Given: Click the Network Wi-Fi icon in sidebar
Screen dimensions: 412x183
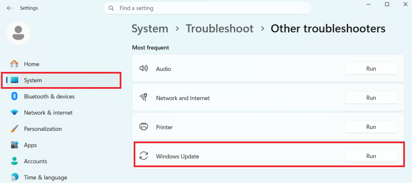Looking at the screenshot, I should [x=14, y=113].
